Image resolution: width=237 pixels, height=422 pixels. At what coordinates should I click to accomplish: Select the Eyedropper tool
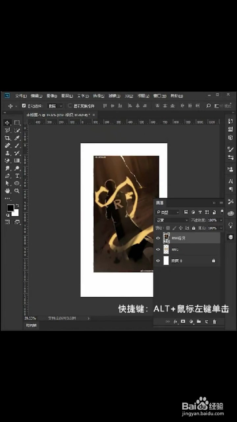pyautogui.click(x=17, y=138)
